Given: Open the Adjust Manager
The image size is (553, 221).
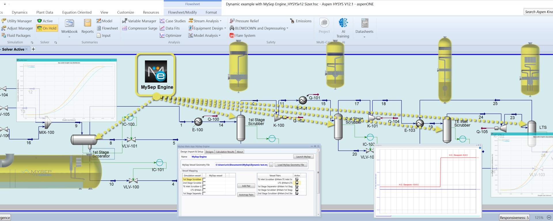Looking at the screenshot, I should click(x=17, y=28).
